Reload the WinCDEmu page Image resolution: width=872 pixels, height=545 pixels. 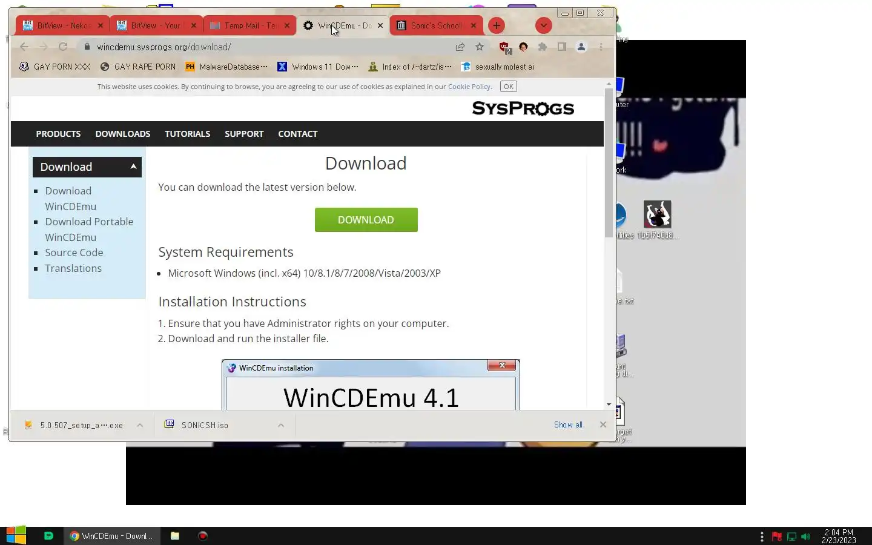[63, 47]
